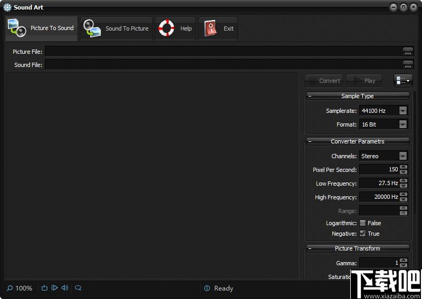Increase the Gamma value
The height and width of the screenshot is (299, 422).
coord(404,261)
